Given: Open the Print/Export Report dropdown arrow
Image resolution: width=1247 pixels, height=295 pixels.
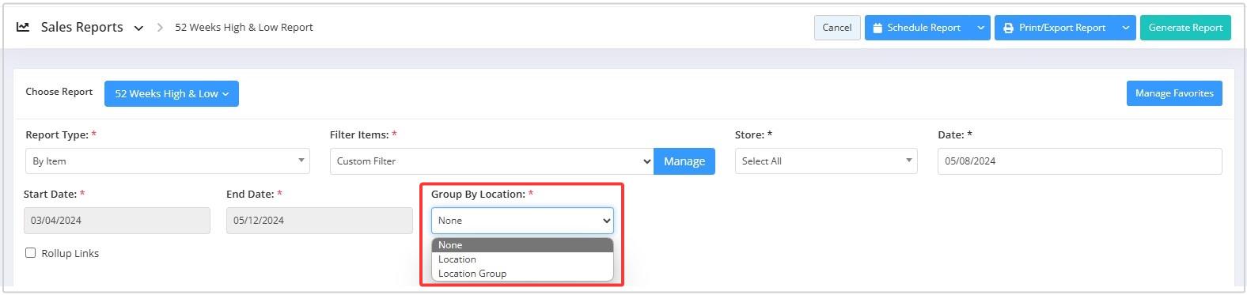Looking at the screenshot, I should pos(1126,28).
